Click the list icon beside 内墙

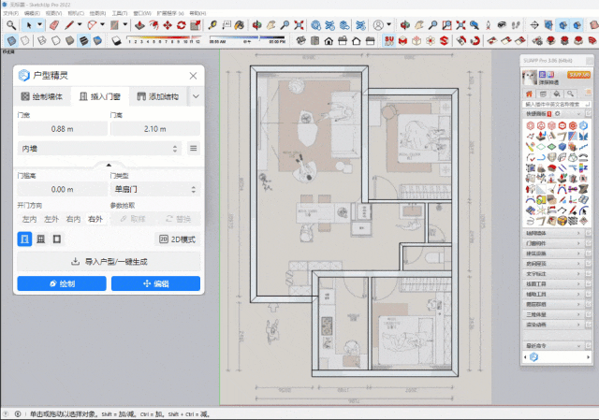click(x=193, y=148)
